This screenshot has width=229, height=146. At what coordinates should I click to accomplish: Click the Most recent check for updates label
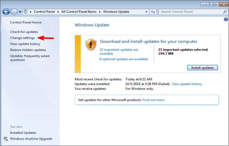coord(98,79)
